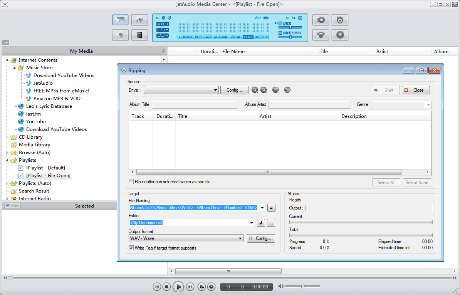Screen dimensions: 460x295
Task: Open the File Naming dropdown arrow
Action: [262, 208]
